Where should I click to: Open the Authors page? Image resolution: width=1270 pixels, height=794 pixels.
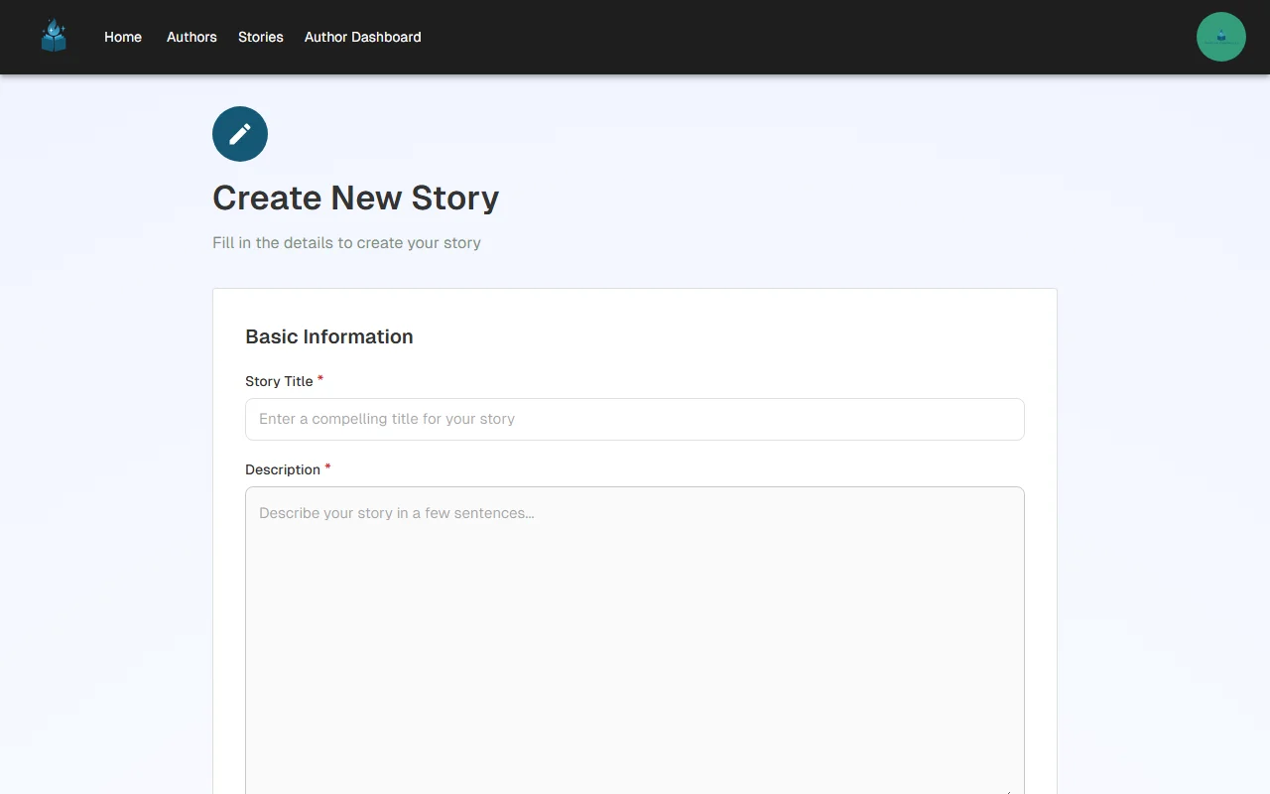pos(190,37)
